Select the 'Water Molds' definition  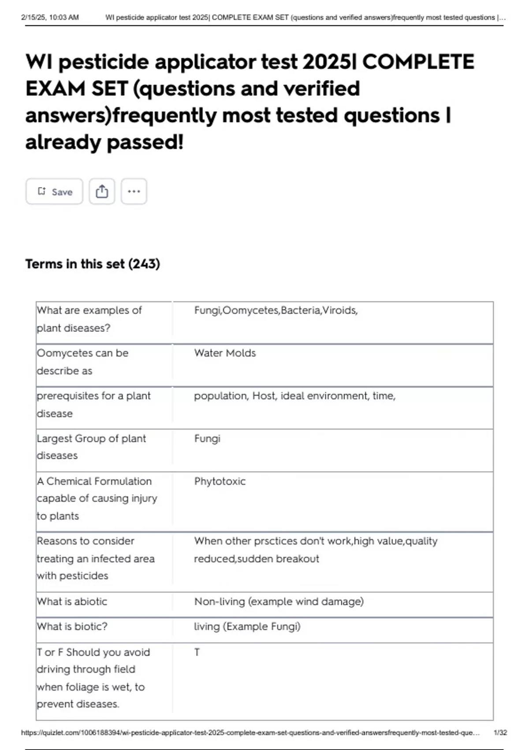(x=225, y=353)
